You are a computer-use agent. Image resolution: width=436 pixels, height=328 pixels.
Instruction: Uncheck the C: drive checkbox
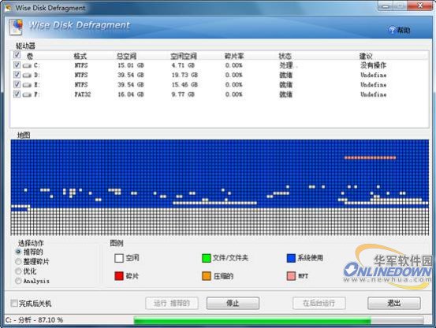(17, 65)
